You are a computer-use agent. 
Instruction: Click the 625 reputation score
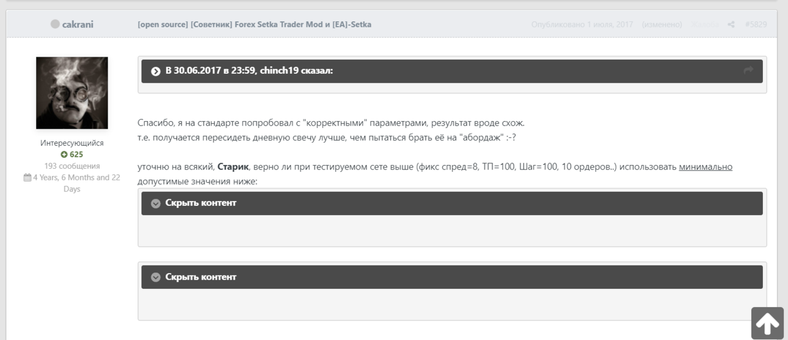click(x=76, y=155)
